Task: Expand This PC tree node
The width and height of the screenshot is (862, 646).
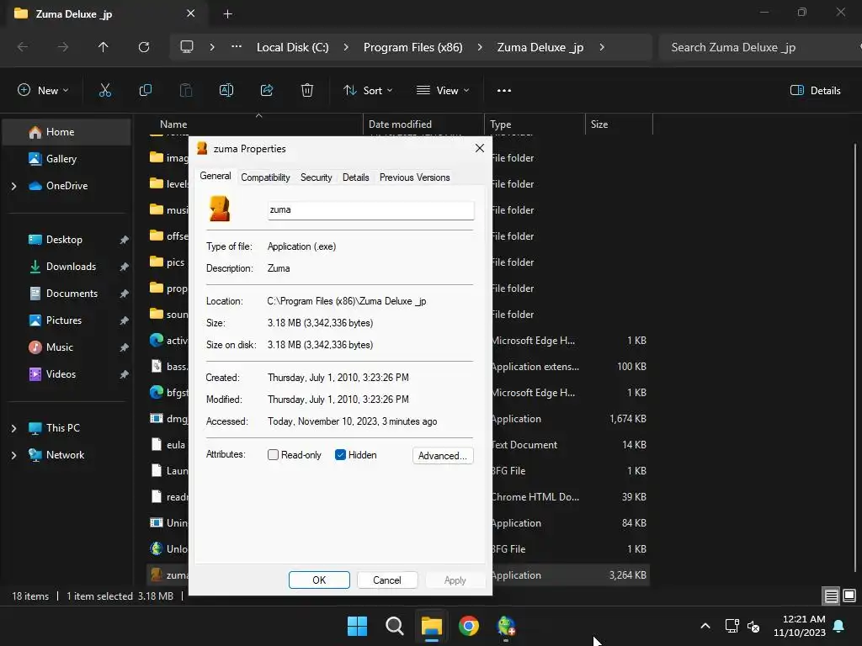Action: (x=13, y=428)
